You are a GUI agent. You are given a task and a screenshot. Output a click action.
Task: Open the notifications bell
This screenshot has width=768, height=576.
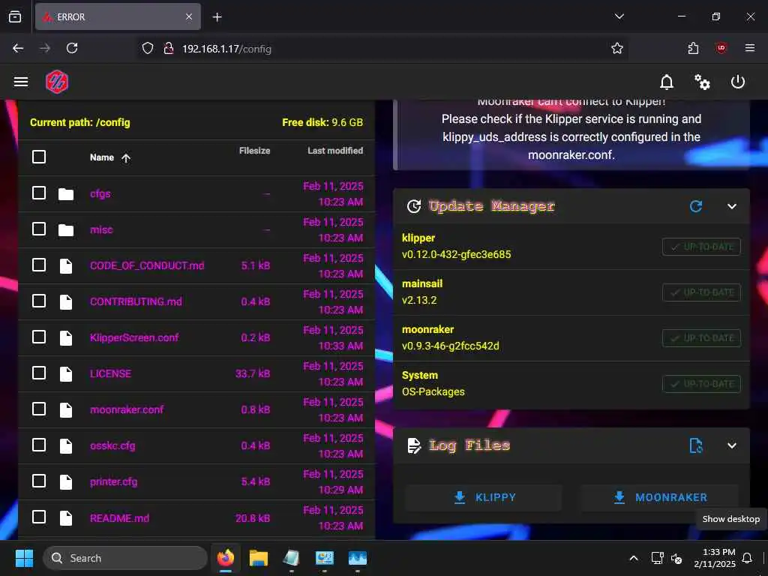pos(666,82)
